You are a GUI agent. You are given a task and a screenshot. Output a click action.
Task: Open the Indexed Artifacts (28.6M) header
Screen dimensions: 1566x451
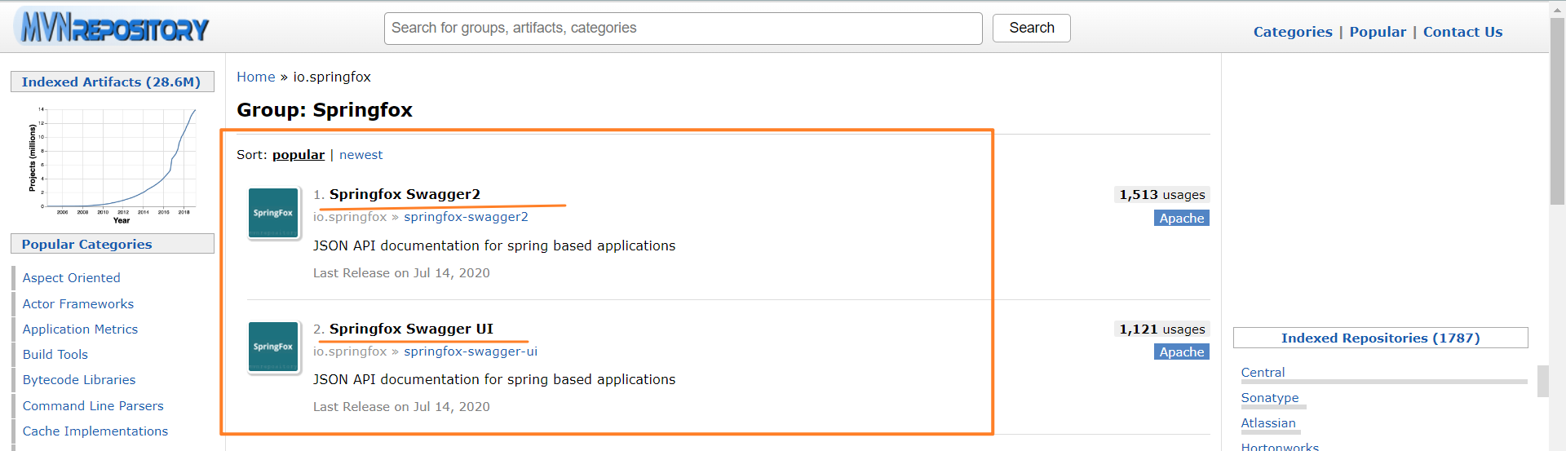(113, 82)
